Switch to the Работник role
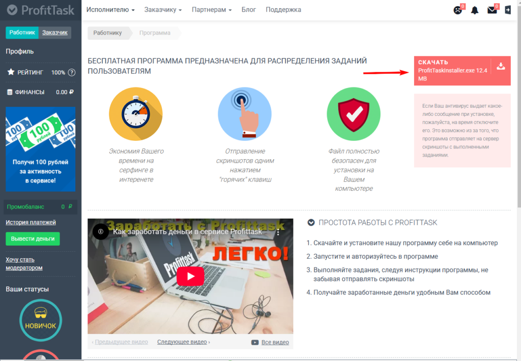The width and height of the screenshot is (521, 361). (22, 33)
